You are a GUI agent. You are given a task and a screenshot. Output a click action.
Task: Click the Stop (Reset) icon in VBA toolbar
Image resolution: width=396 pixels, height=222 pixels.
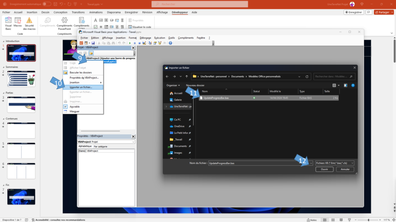pyautogui.click(x=139, y=43)
